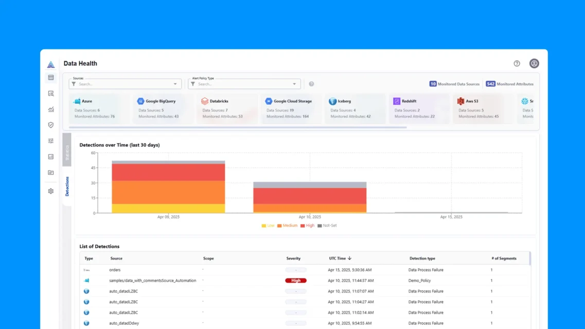Click the horizontal scrollbar under source cards
585x329 pixels.
(238, 127)
